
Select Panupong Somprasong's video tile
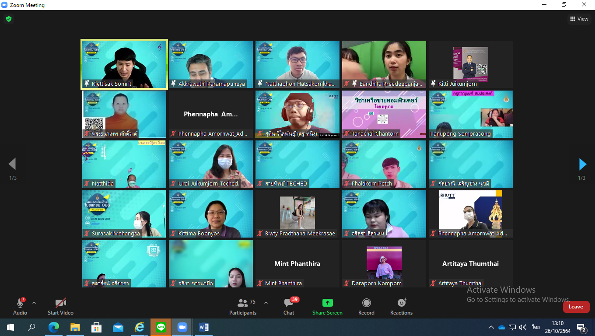tap(471, 114)
